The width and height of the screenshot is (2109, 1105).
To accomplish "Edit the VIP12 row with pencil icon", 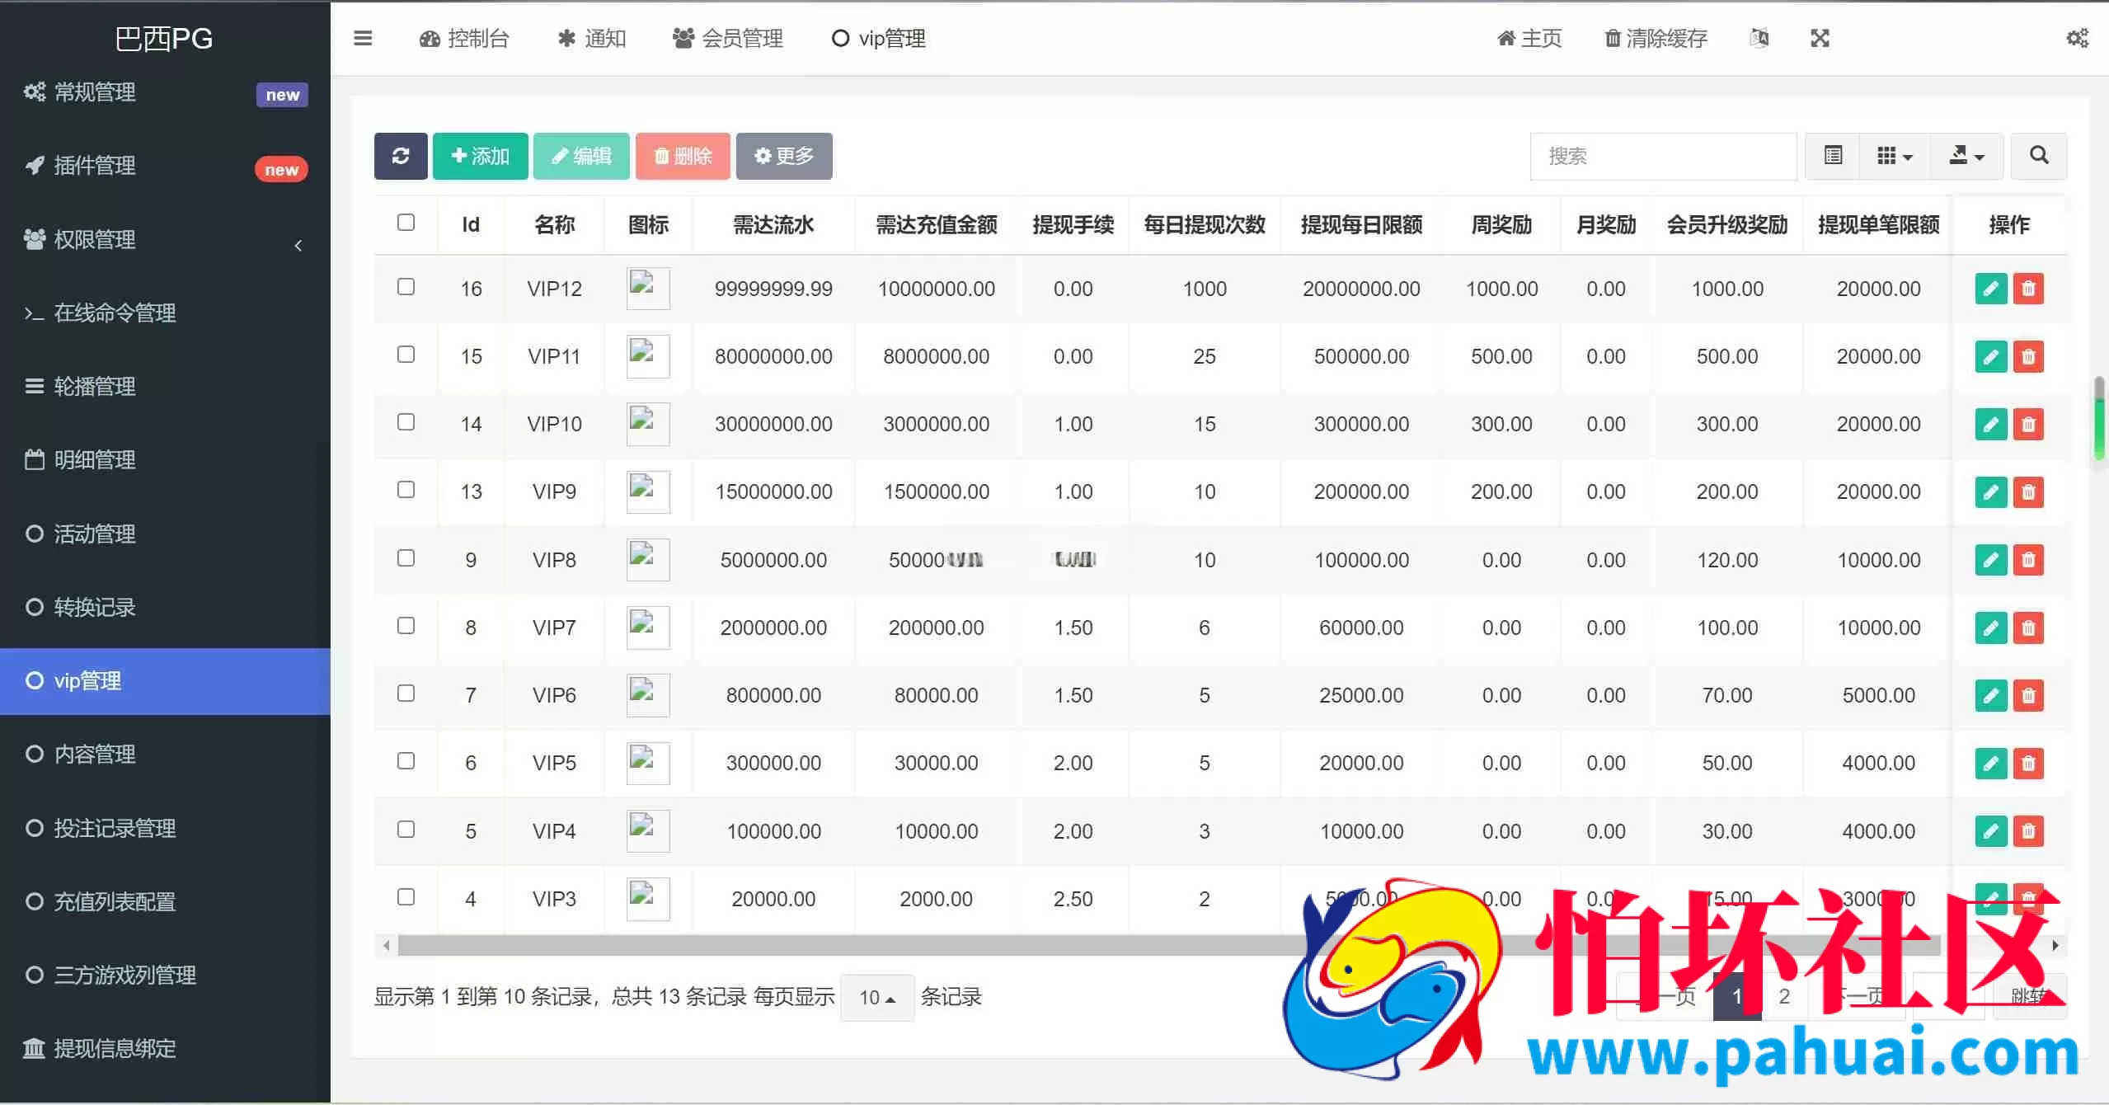I will click(x=1991, y=289).
